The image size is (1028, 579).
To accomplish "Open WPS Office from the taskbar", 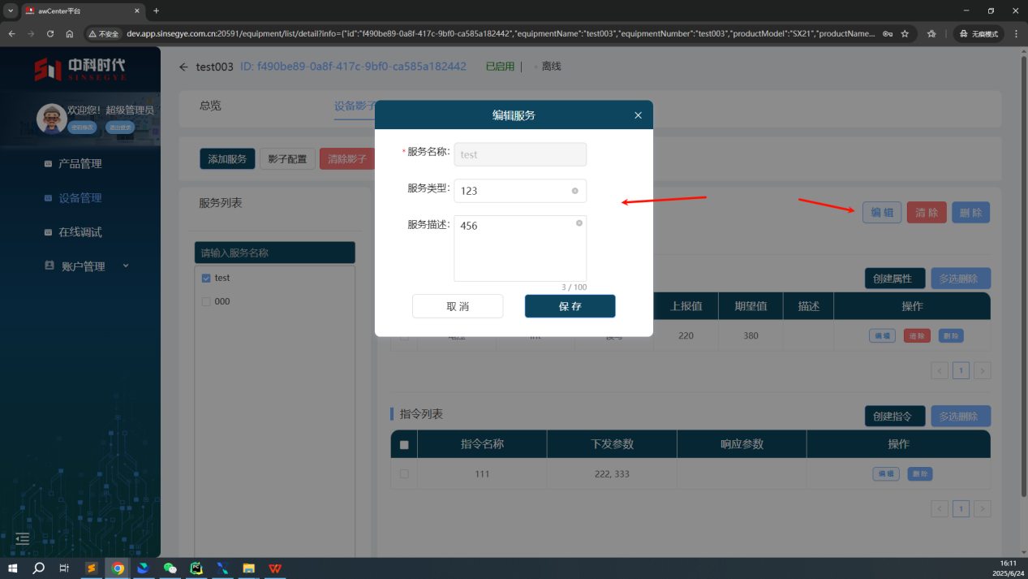I will tap(276, 568).
